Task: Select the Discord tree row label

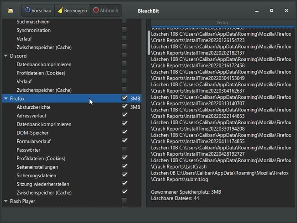Action: [18, 56]
